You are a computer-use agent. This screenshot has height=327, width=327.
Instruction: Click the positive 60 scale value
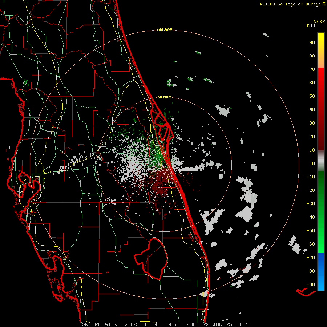click(312, 83)
